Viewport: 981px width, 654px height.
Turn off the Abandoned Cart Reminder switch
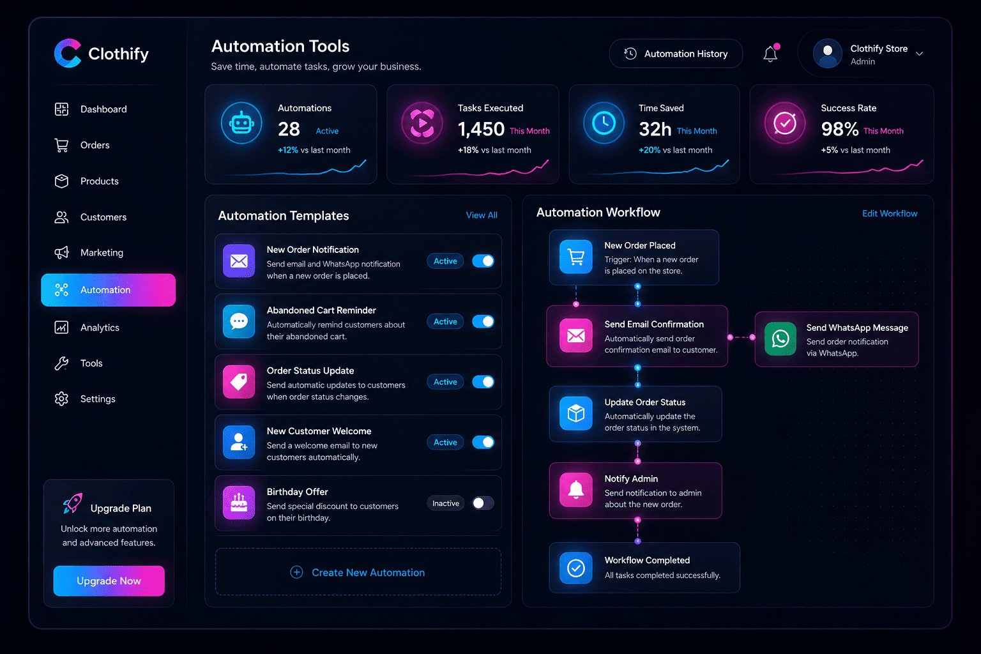(x=483, y=321)
